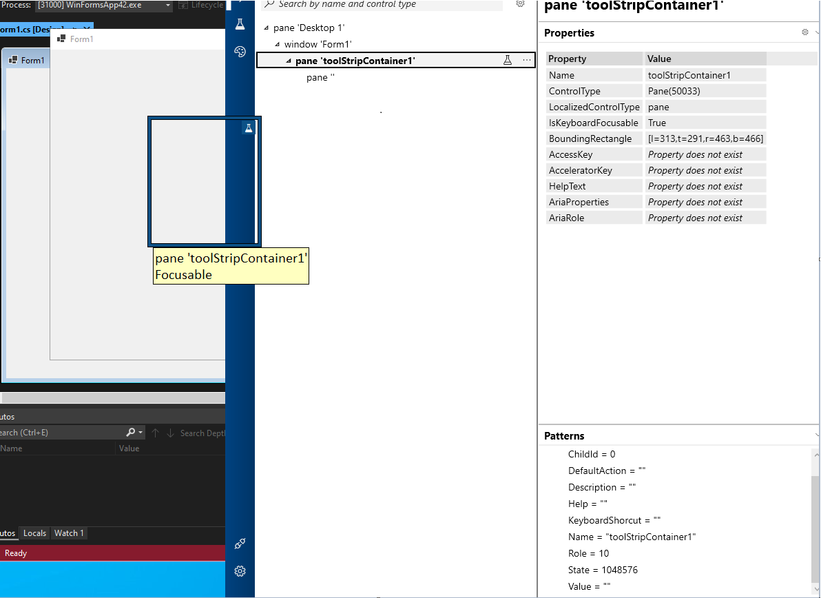This screenshot has width=821, height=598.
Task: Click the IsKeyboardFocusable property row
Action: 656,123
